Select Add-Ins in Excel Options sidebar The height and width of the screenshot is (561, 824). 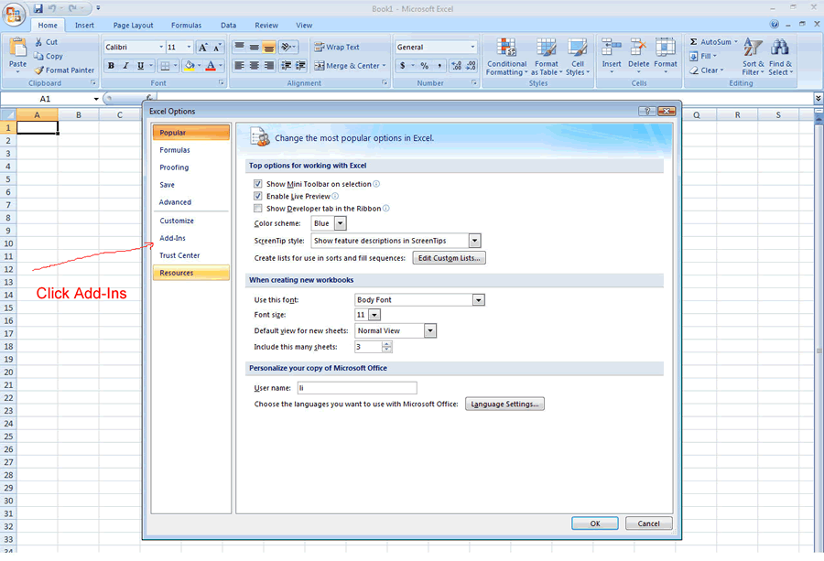tap(190, 238)
